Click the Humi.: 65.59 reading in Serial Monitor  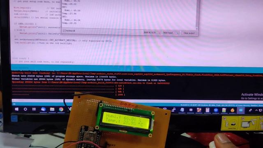click(72, 10)
